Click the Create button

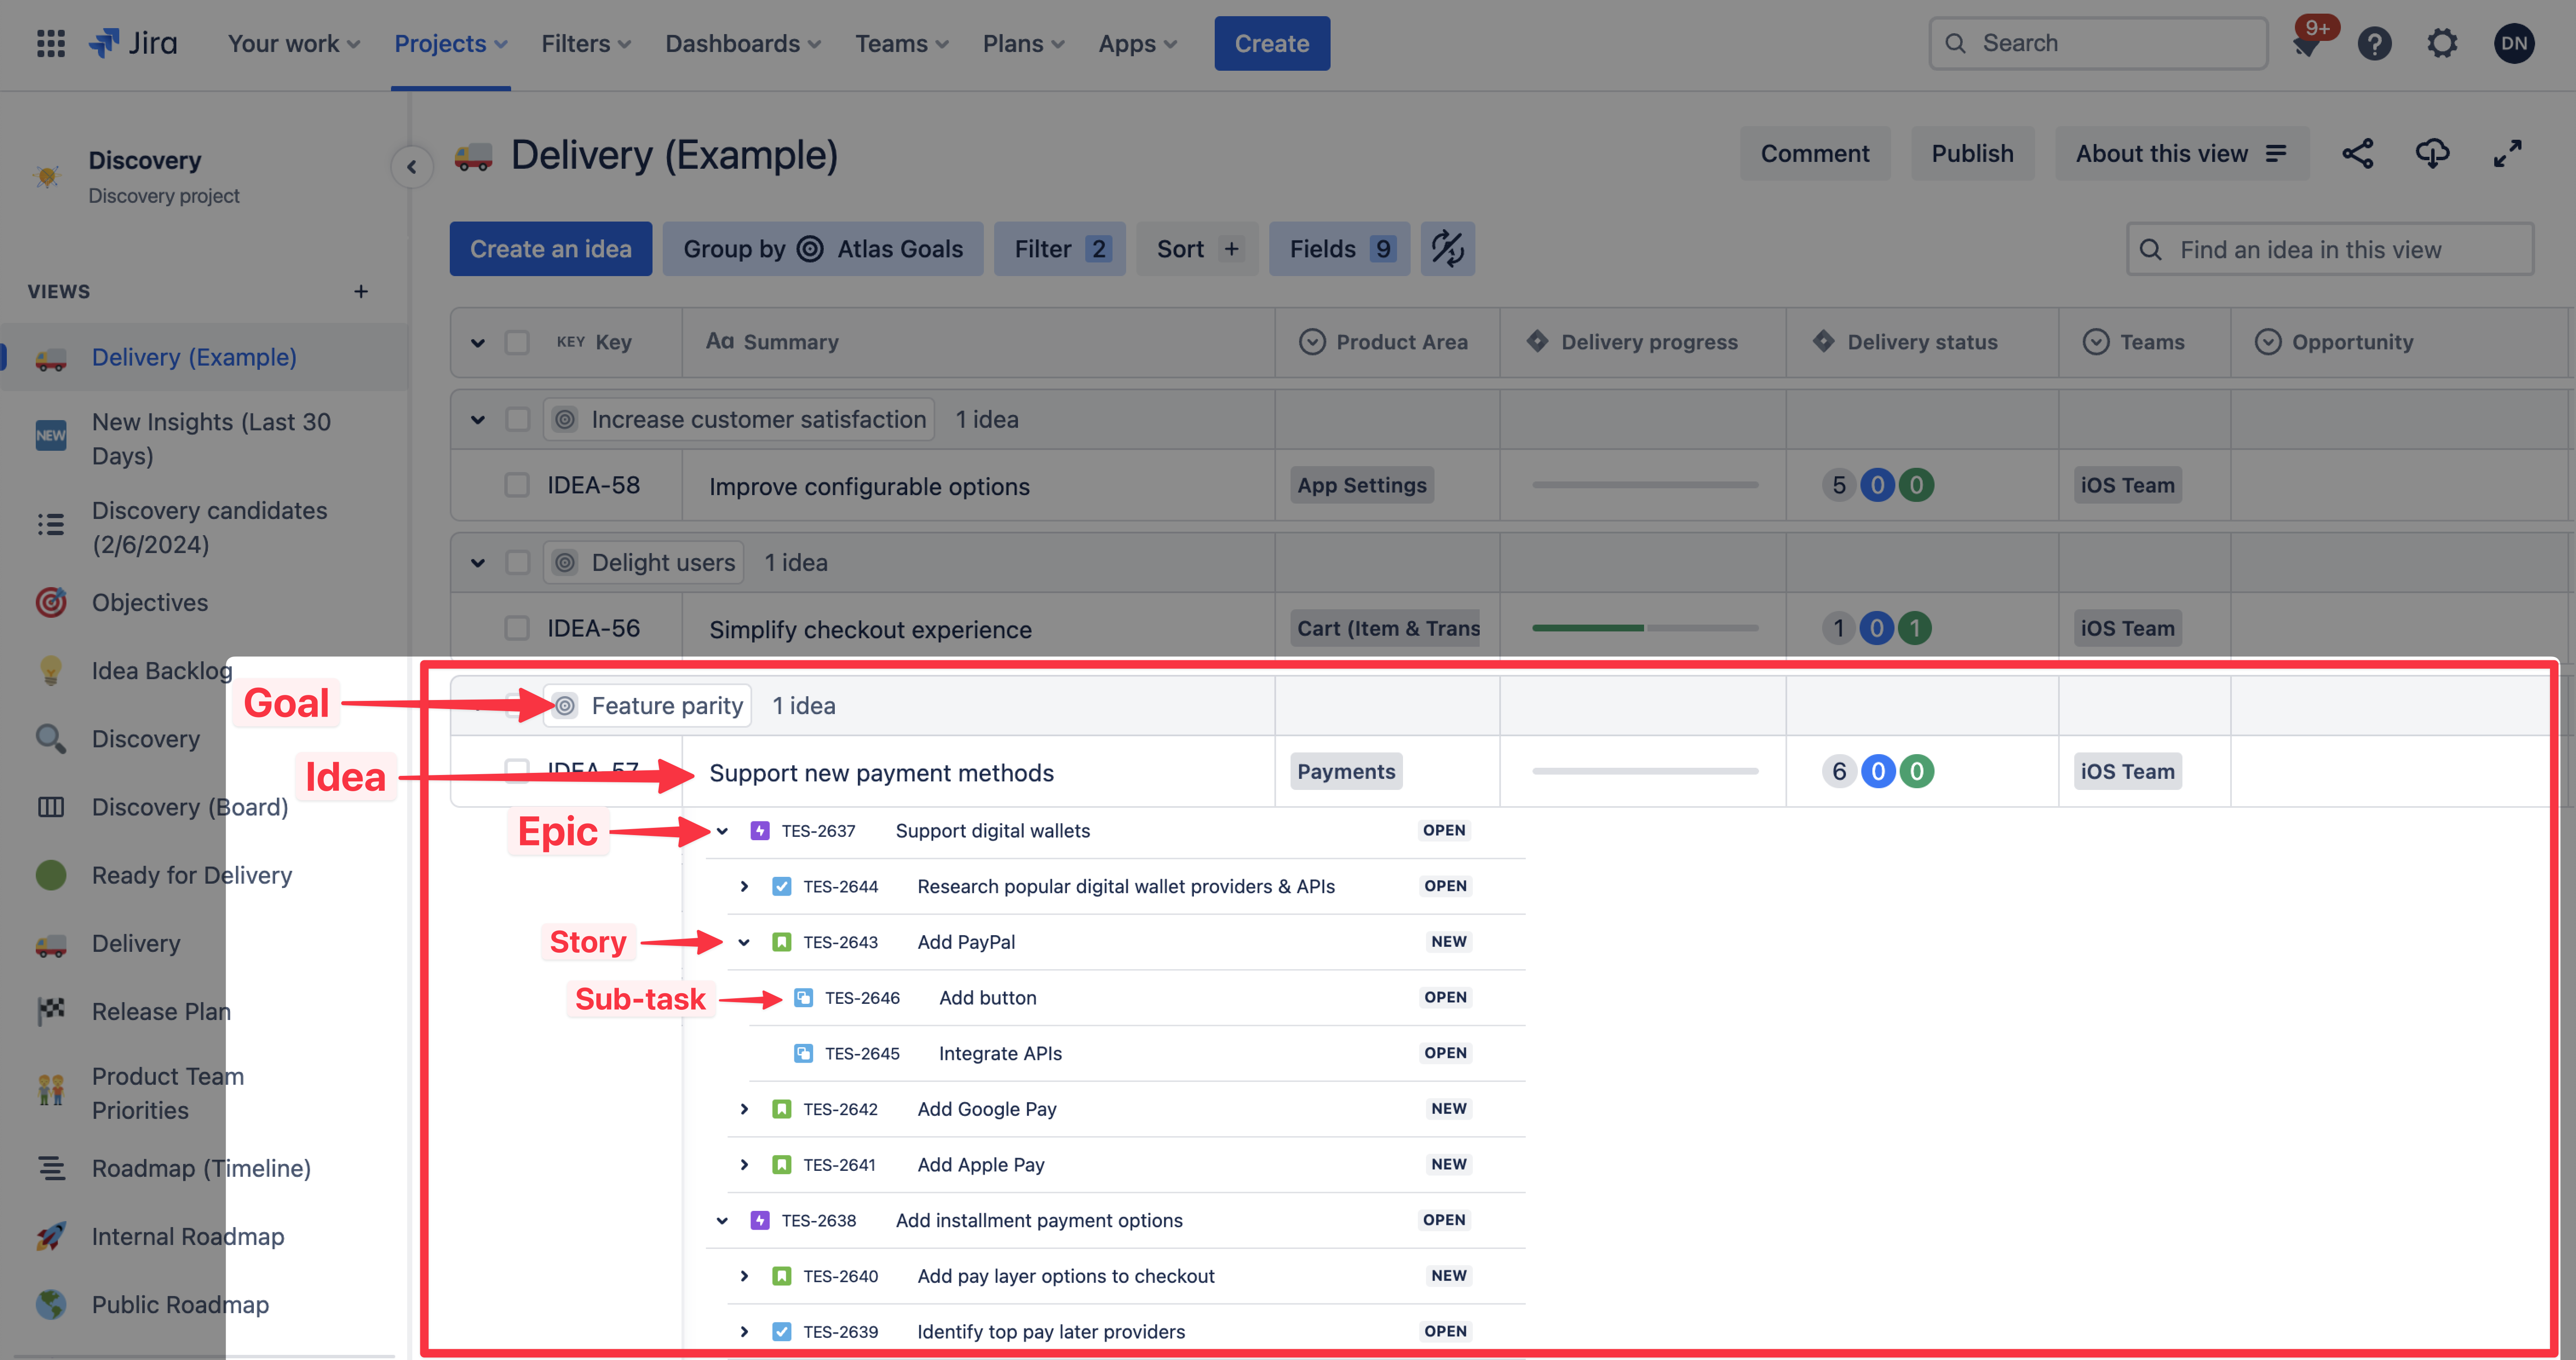pyautogui.click(x=1272, y=44)
